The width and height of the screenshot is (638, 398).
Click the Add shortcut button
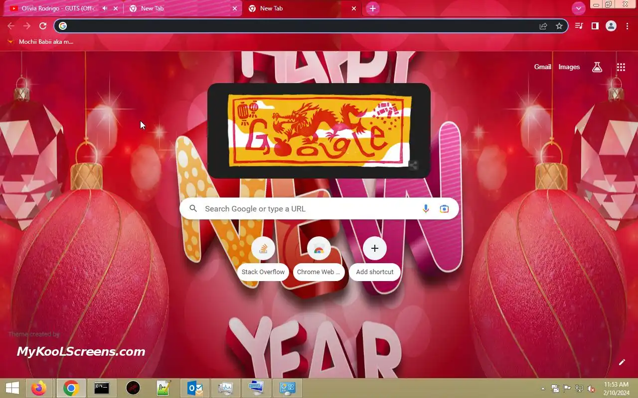pyautogui.click(x=375, y=260)
